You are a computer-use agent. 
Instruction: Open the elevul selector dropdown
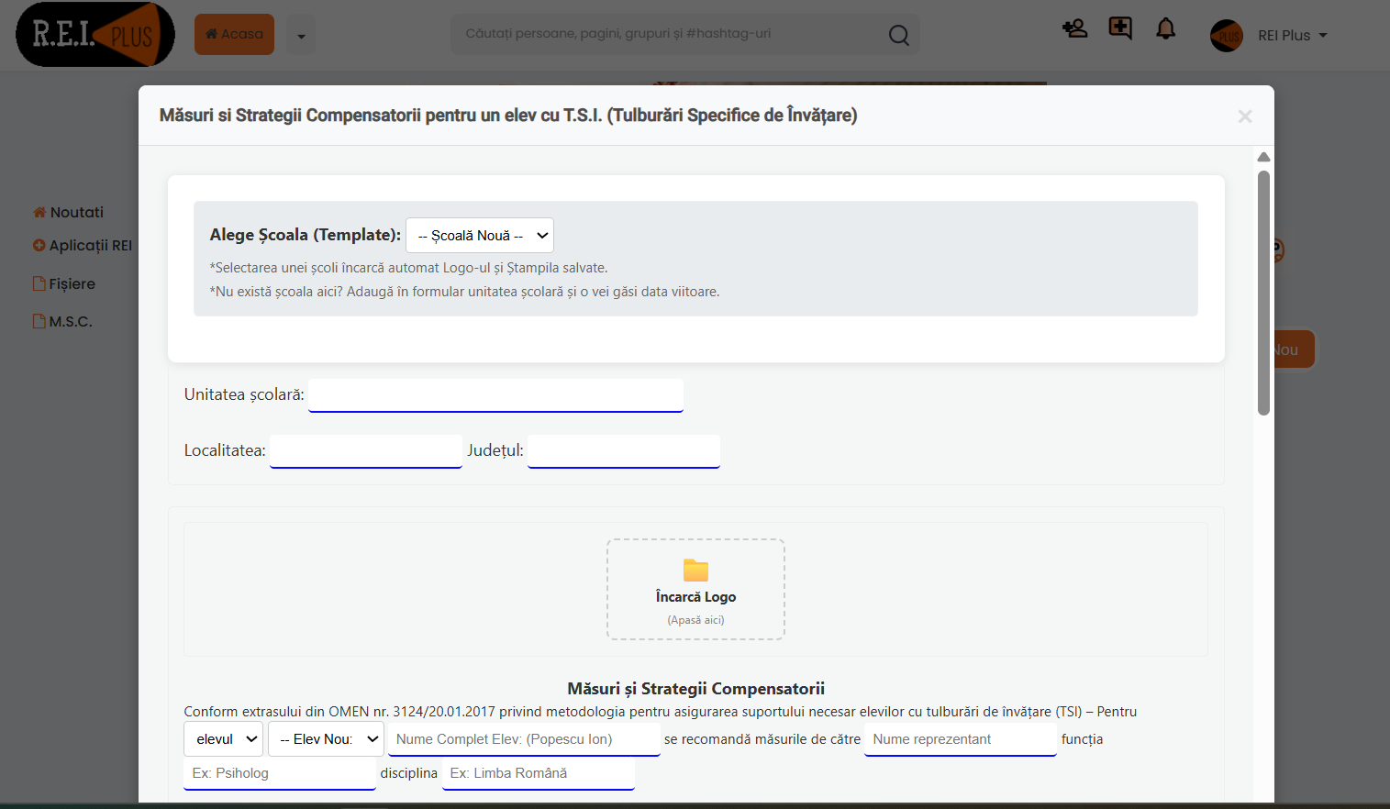pos(223,738)
